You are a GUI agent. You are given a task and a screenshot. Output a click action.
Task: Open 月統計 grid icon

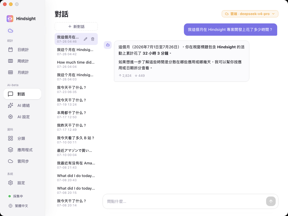(10, 72)
